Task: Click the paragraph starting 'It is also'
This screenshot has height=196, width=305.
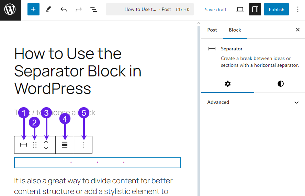Action: pyautogui.click(x=93, y=186)
